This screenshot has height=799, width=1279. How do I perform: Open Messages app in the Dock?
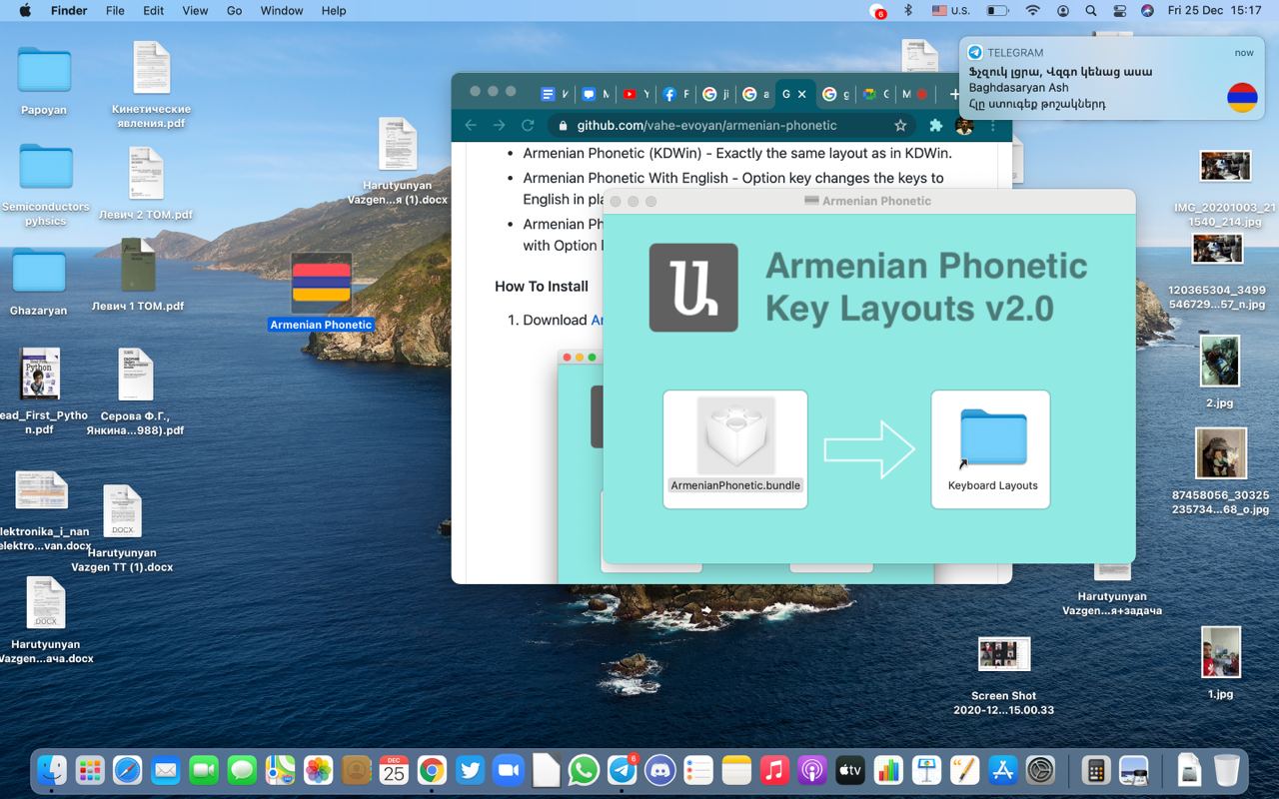[242, 770]
